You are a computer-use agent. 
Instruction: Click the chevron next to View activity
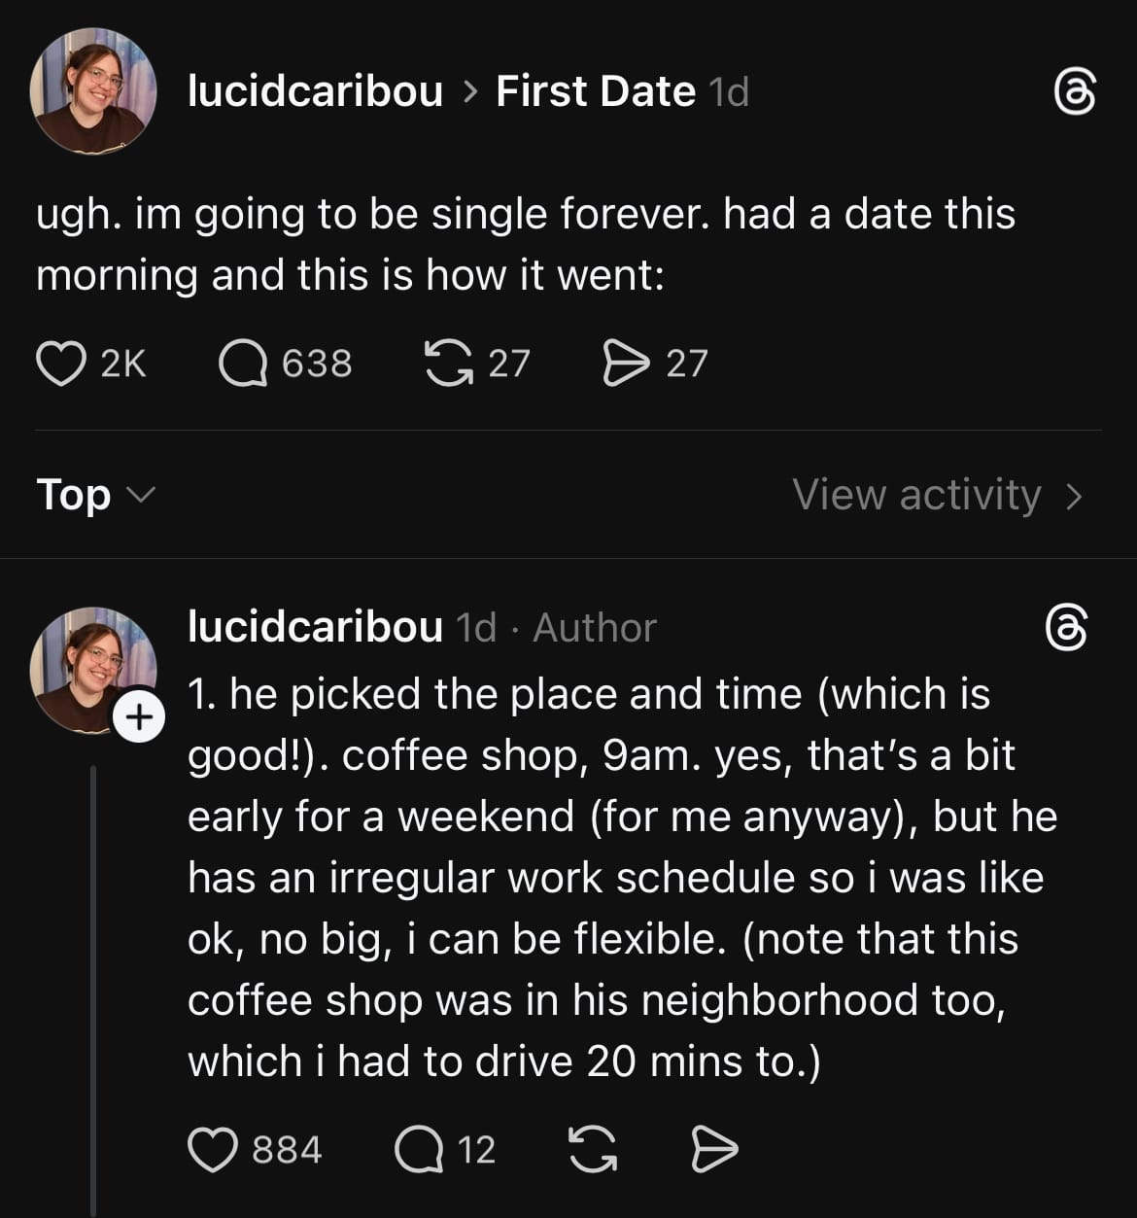tap(1074, 496)
